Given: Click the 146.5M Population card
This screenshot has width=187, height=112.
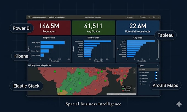Looking at the screenshot, I should [49, 28].
